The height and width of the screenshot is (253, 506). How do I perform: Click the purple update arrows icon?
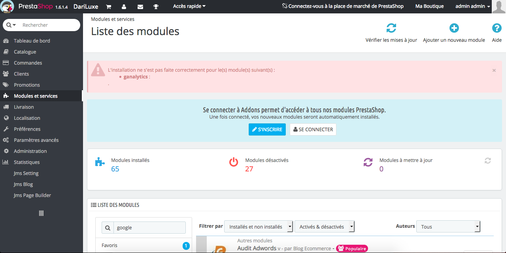tap(368, 162)
